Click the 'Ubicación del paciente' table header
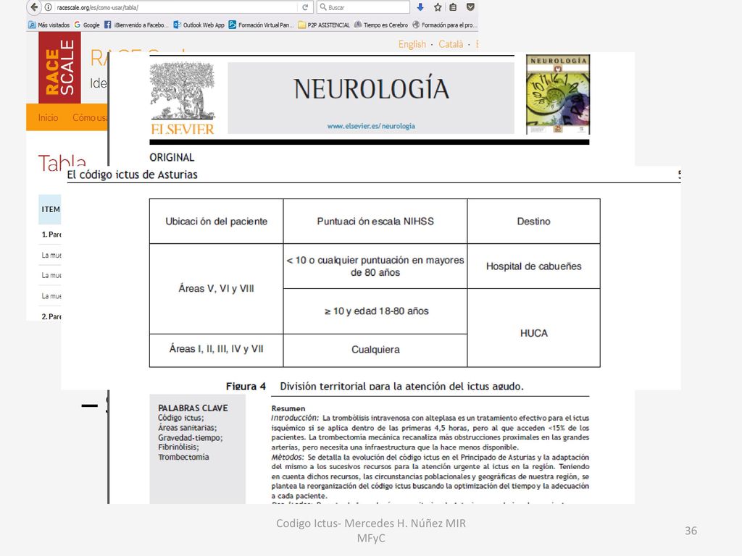The height and width of the screenshot is (556, 742). coord(216,222)
